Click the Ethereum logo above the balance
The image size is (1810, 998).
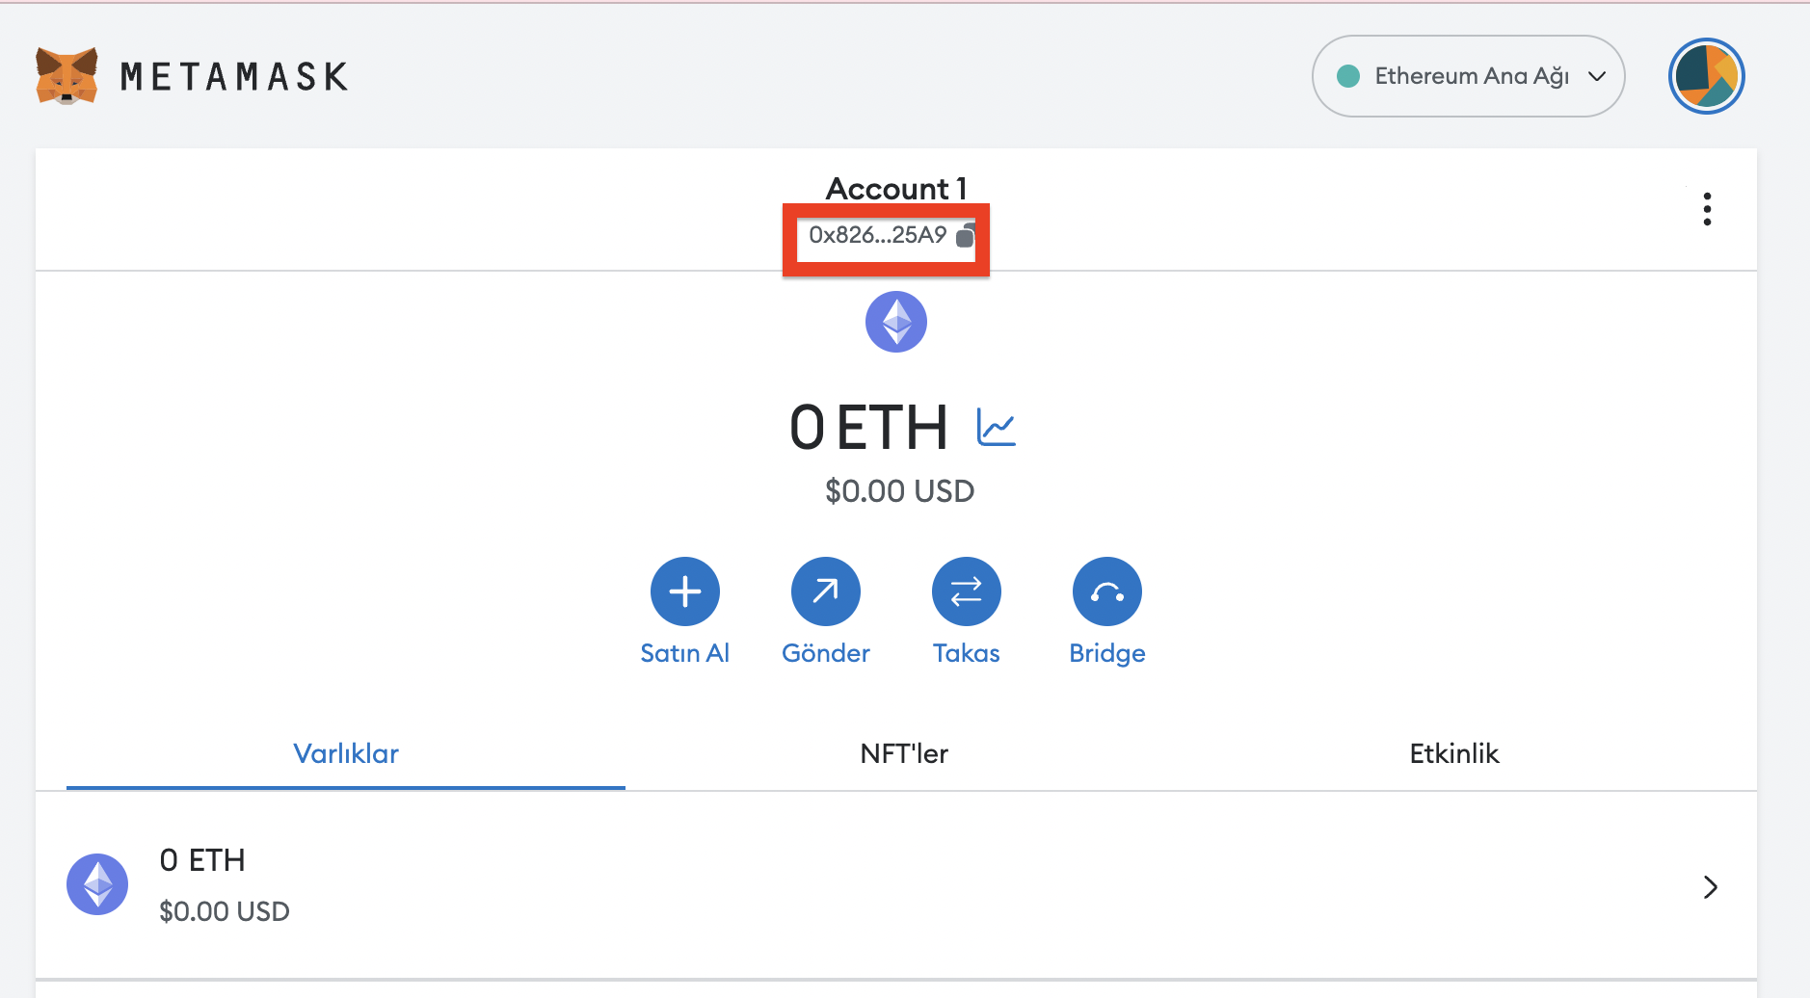click(896, 322)
